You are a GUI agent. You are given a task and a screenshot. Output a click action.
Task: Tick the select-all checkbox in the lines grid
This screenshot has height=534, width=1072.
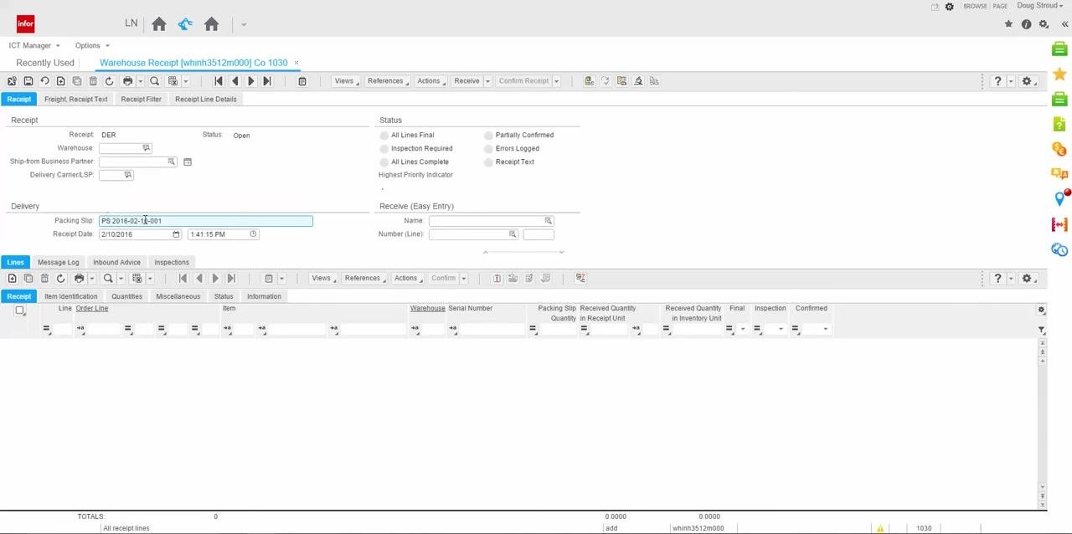point(20,311)
